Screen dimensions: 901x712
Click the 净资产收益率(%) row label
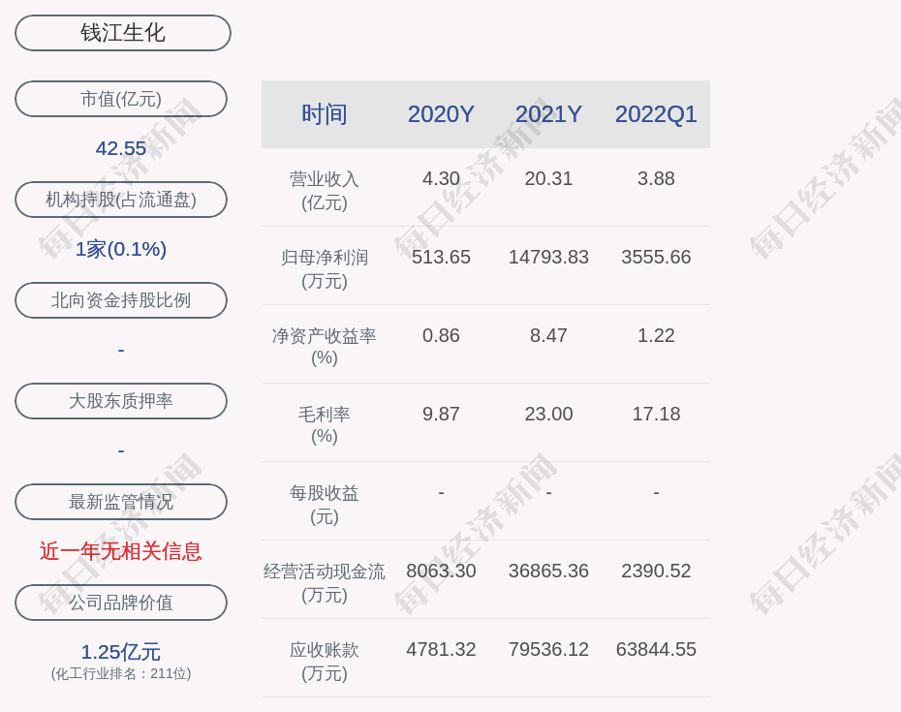point(325,347)
